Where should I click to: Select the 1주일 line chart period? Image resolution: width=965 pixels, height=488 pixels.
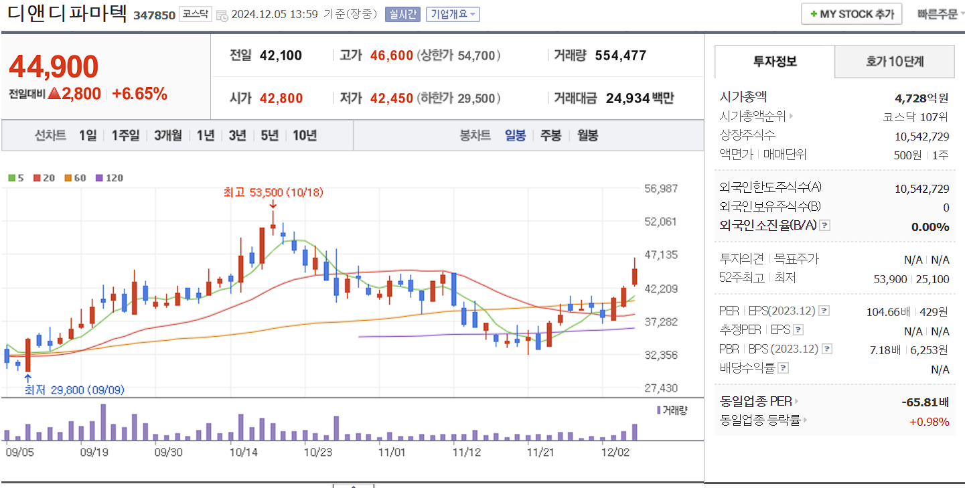[125, 135]
